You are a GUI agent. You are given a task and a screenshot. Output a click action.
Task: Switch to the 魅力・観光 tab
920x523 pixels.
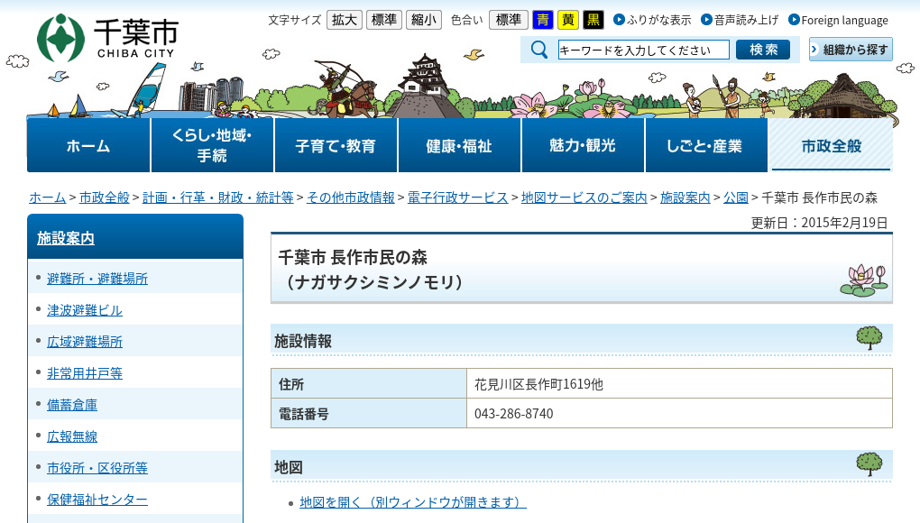pyautogui.click(x=583, y=144)
